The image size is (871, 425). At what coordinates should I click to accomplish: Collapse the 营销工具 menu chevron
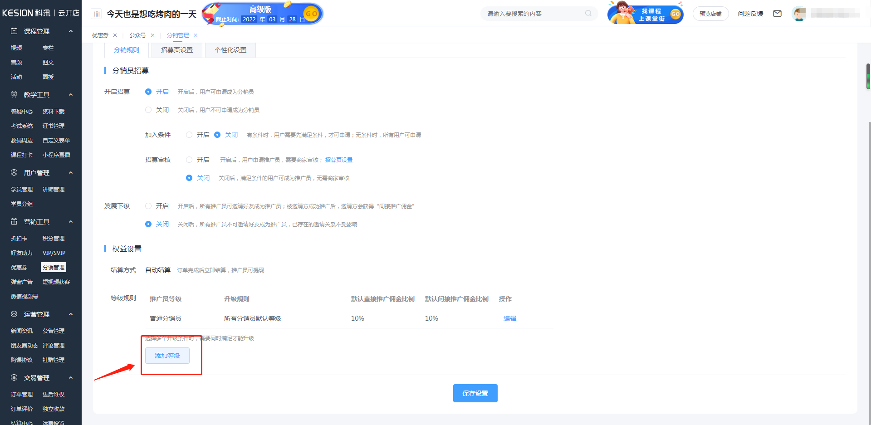[x=71, y=222]
